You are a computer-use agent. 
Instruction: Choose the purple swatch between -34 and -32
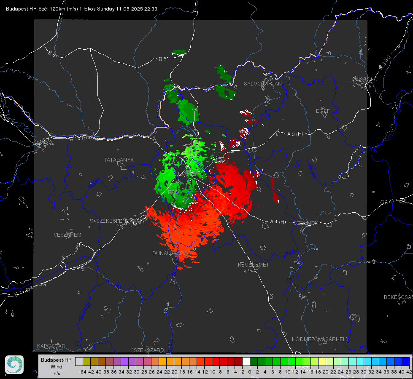pyautogui.click(x=124, y=361)
